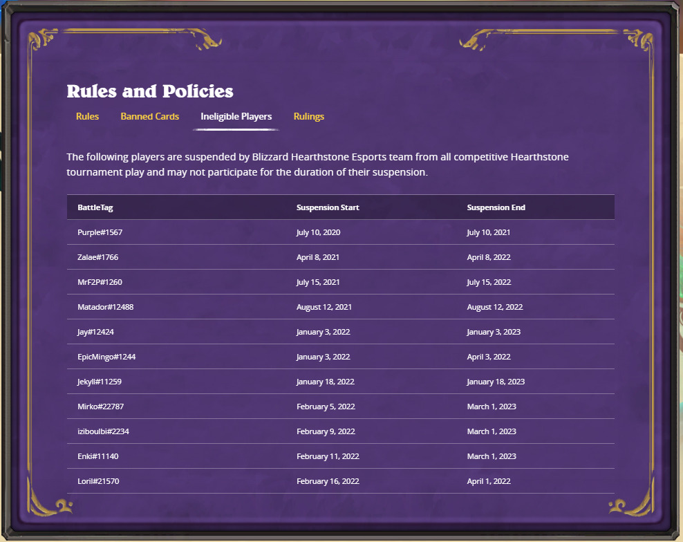683x542 pixels.
Task: Click the Mirko#22787 BattleTag
Action: (100, 406)
